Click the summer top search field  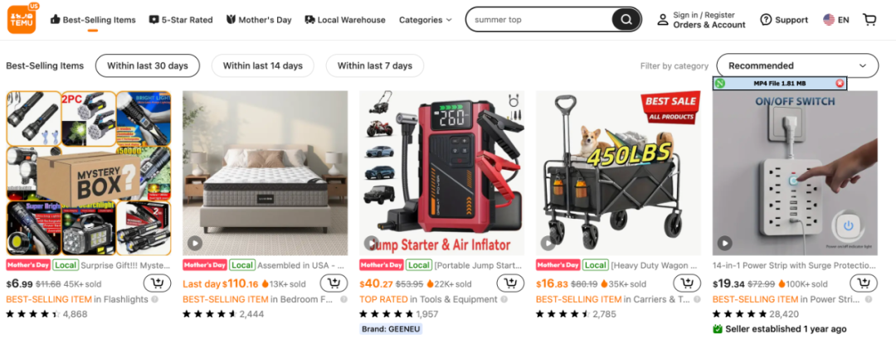(x=539, y=20)
